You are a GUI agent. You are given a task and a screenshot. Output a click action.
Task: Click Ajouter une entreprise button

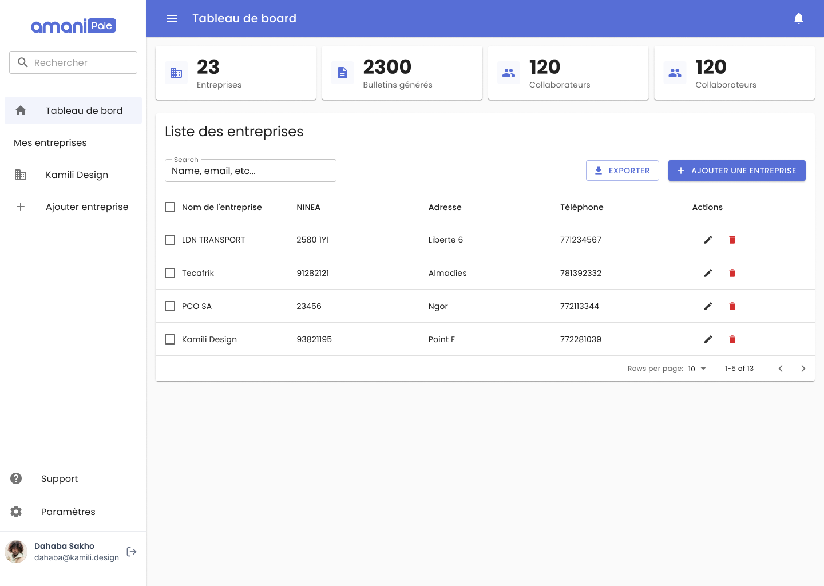[x=736, y=171]
